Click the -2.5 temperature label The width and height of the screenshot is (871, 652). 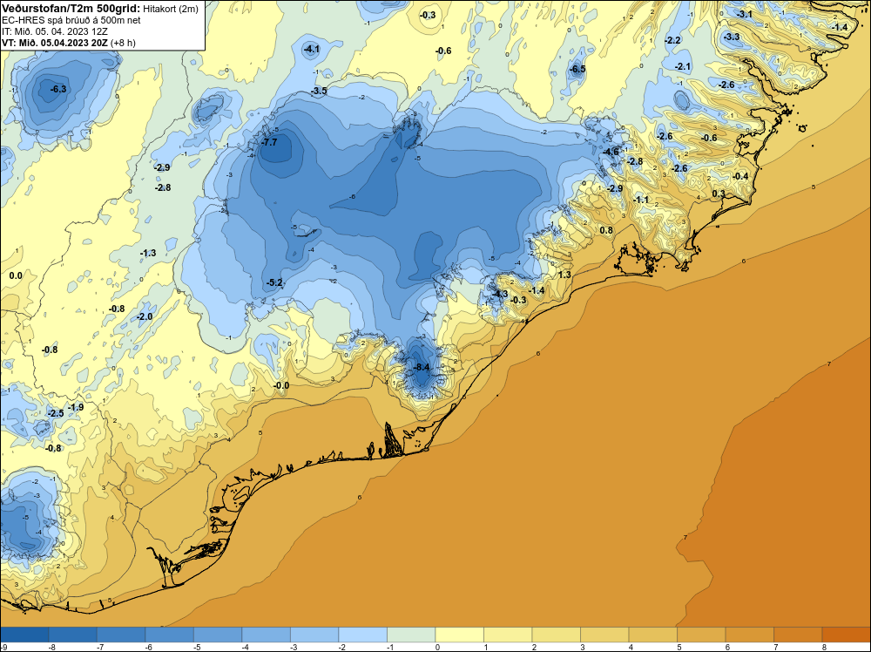tap(56, 413)
